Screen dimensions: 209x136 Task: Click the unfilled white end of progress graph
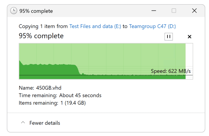(189, 57)
